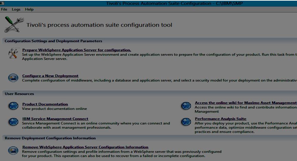
Task: Open Remove WebSphere Application Server Configuration Information link
Action: pos(85,147)
